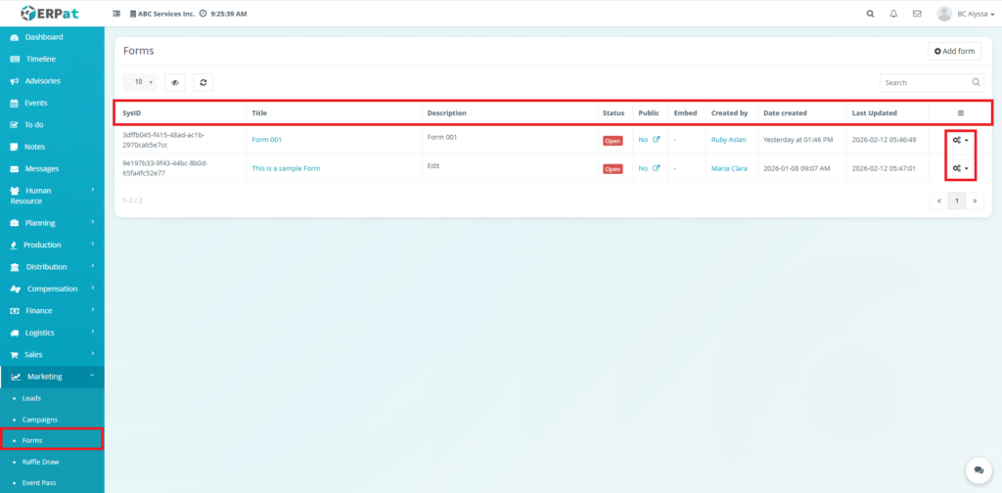Viewport: 1002px width, 493px height.
Task: Open actions gear dropdown for Form 001
Action: (x=961, y=140)
